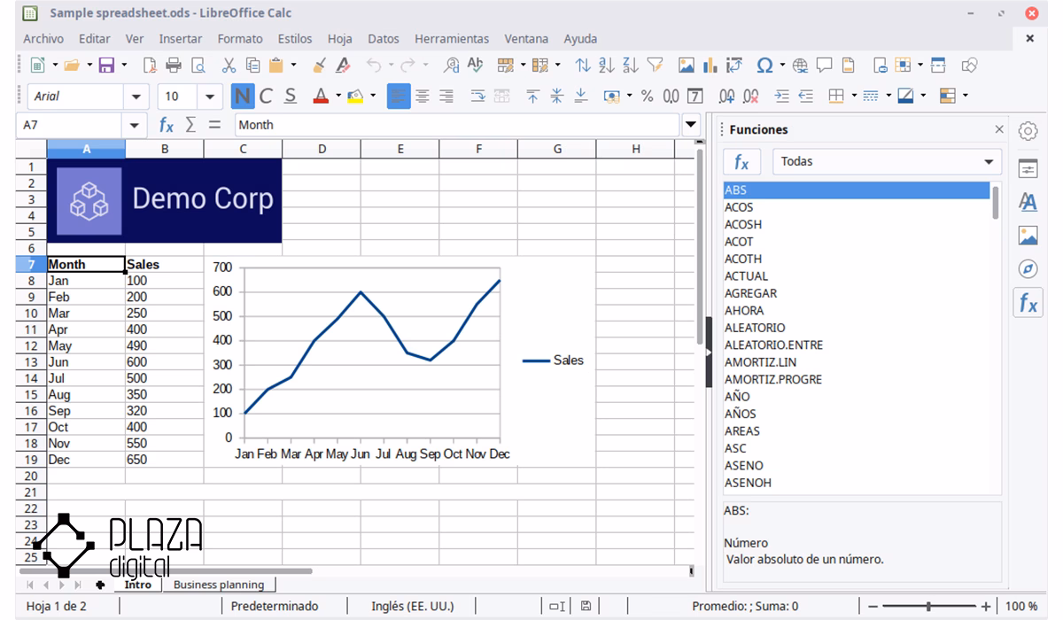
Task: Click the Sum sigma icon
Action: pos(190,125)
